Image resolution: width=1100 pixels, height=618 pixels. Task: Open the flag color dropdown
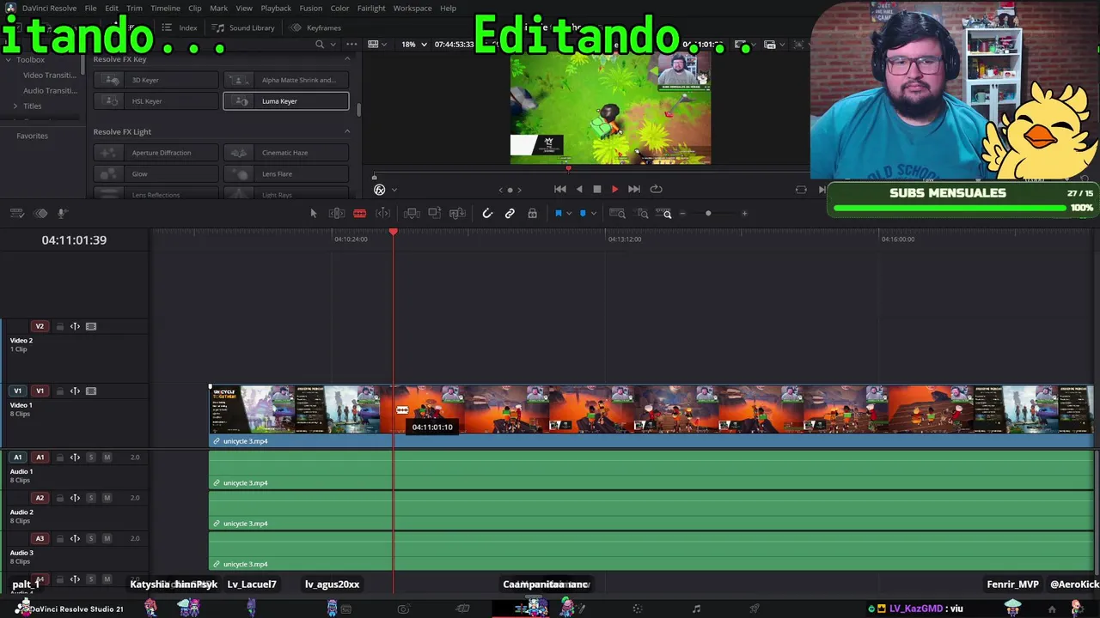coord(568,214)
